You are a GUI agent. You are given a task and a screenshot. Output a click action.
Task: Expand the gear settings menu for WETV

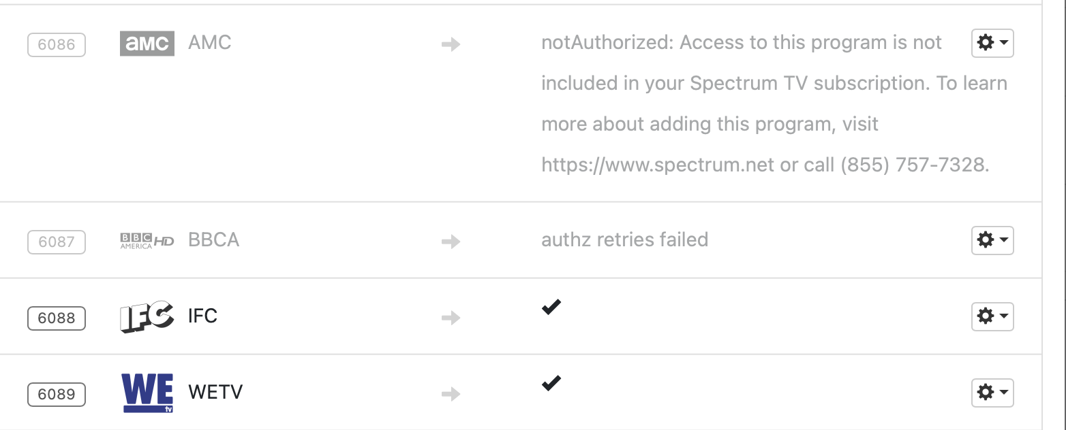992,393
